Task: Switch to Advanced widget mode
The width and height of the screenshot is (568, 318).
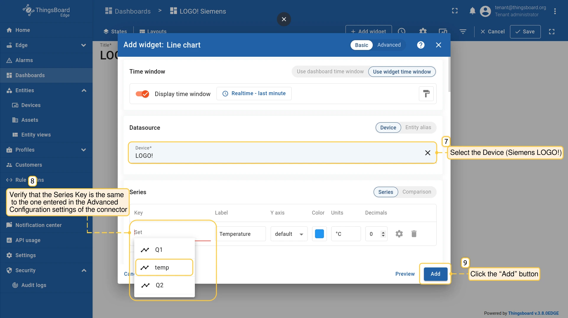Action: point(389,45)
